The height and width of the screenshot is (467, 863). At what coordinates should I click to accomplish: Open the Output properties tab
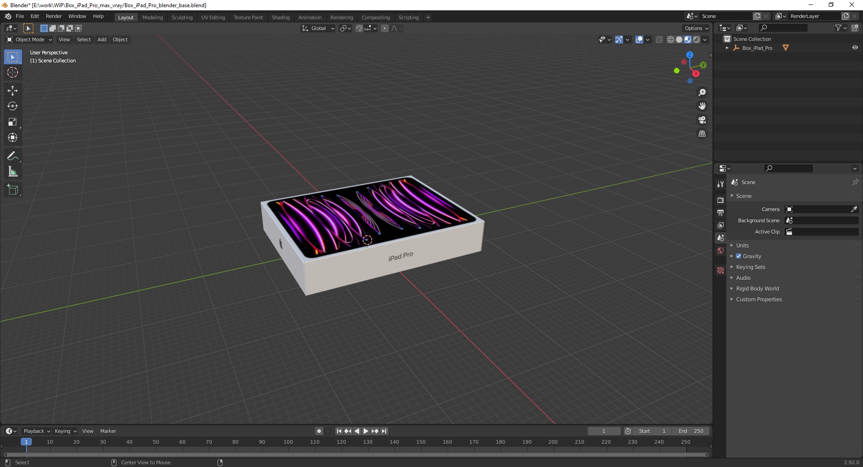[x=721, y=212]
